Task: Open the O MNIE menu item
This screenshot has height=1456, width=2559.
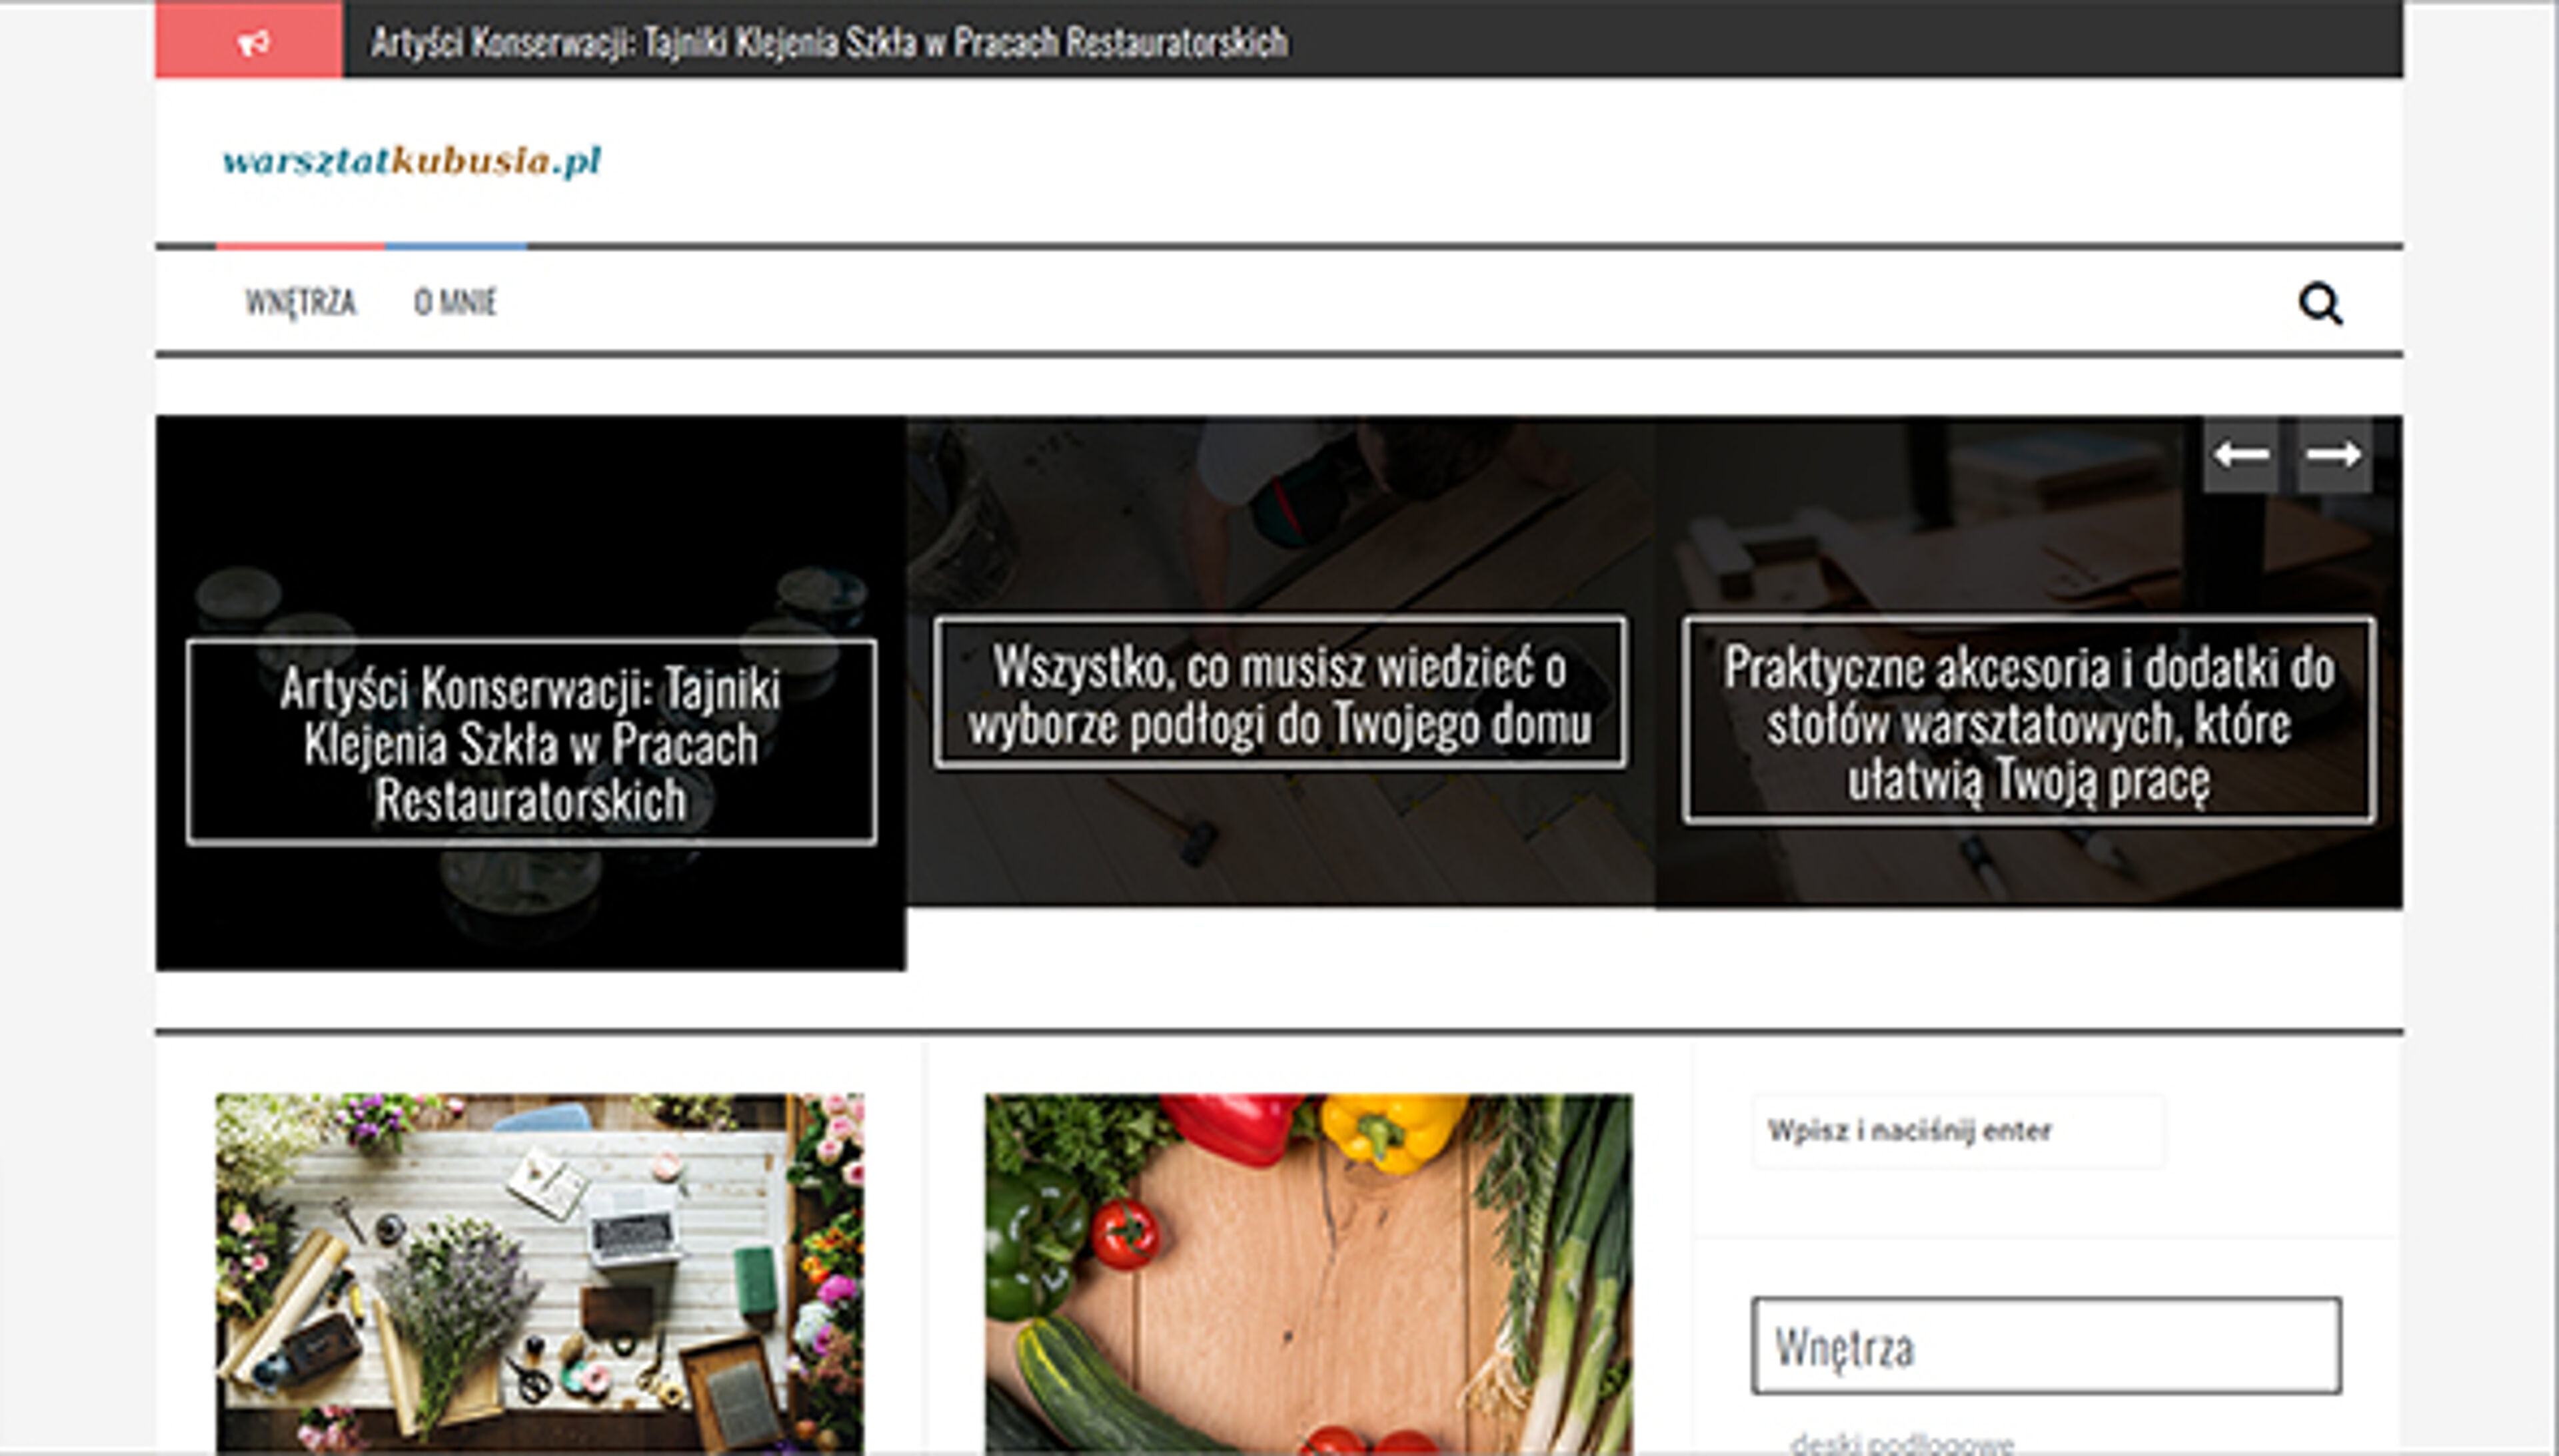Action: [455, 302]
